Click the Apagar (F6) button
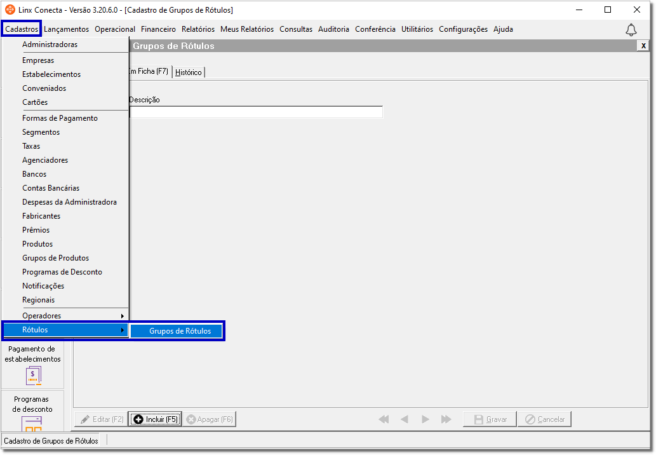The width and height of the screenshot is (656, 455). [x=209, y=419]
